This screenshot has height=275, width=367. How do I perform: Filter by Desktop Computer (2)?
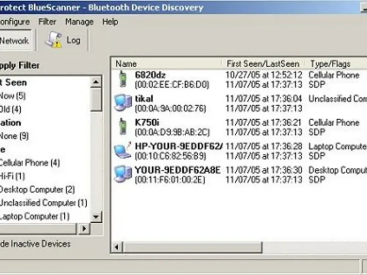37,189
